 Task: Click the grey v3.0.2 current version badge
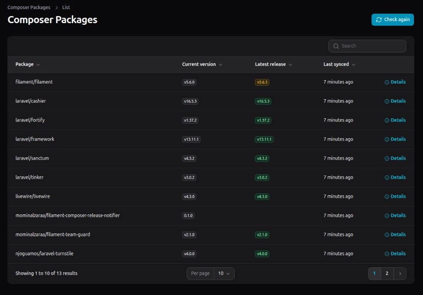pos(189,177)
